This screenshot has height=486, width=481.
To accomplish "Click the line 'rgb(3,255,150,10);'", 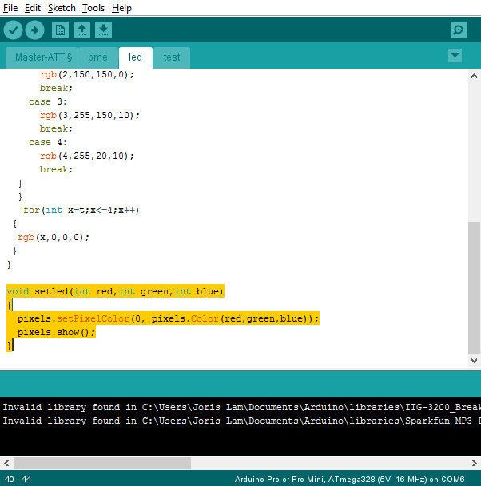I will [89, 115].
